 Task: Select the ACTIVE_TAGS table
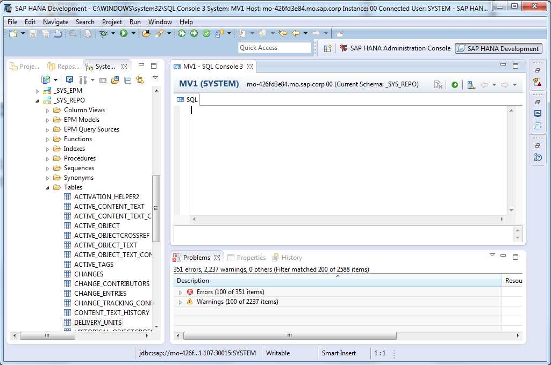click(x=94, y=264)
